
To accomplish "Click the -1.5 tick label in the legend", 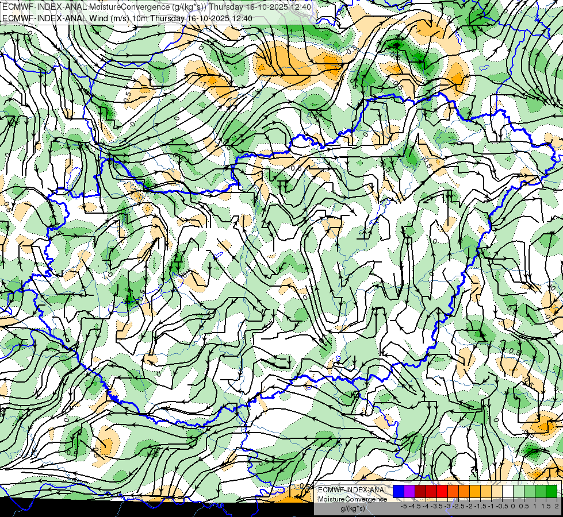I will (x=480, y=506).
